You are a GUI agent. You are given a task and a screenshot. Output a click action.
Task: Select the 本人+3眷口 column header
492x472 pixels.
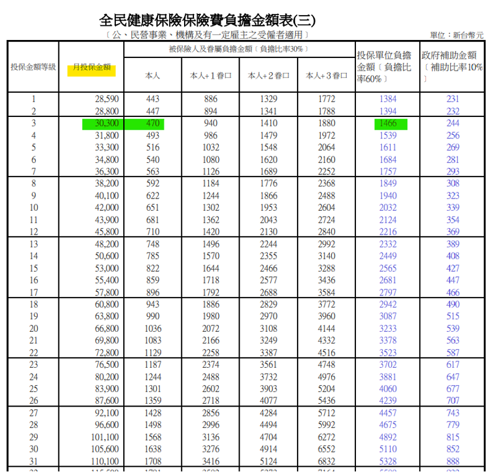(x=326, y=76)
